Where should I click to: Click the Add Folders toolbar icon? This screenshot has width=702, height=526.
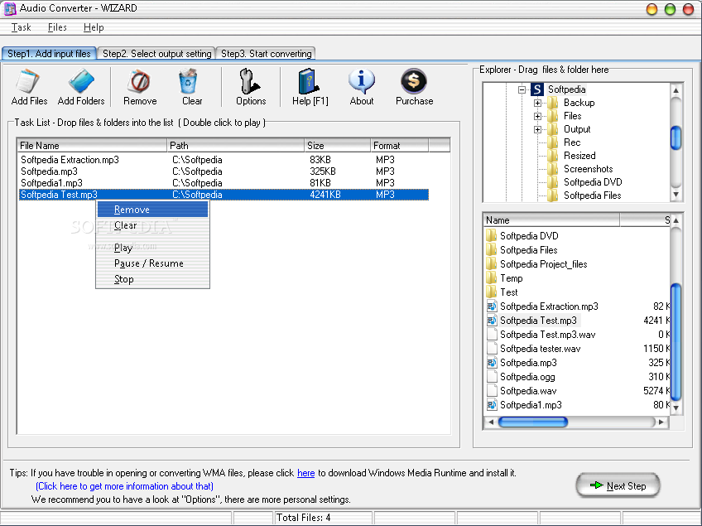pos(81,87)
